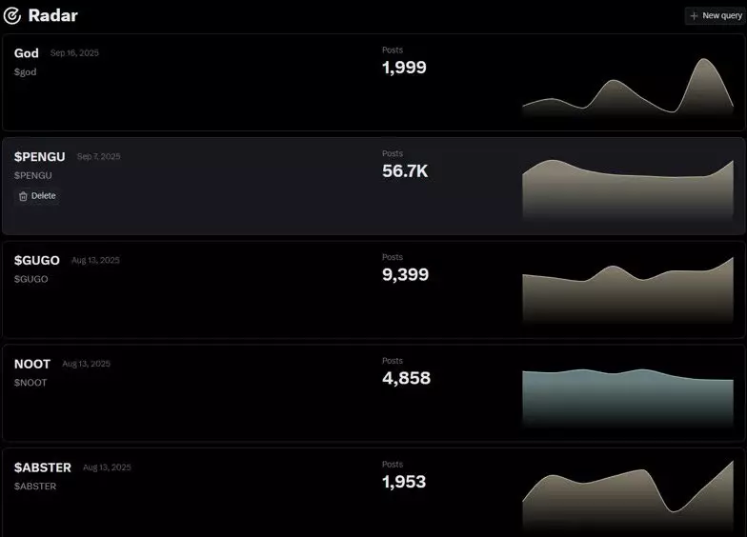Viewport: 747px width, 537px height.
Task: Open the $GUGO query title
Action: [36, 260]
